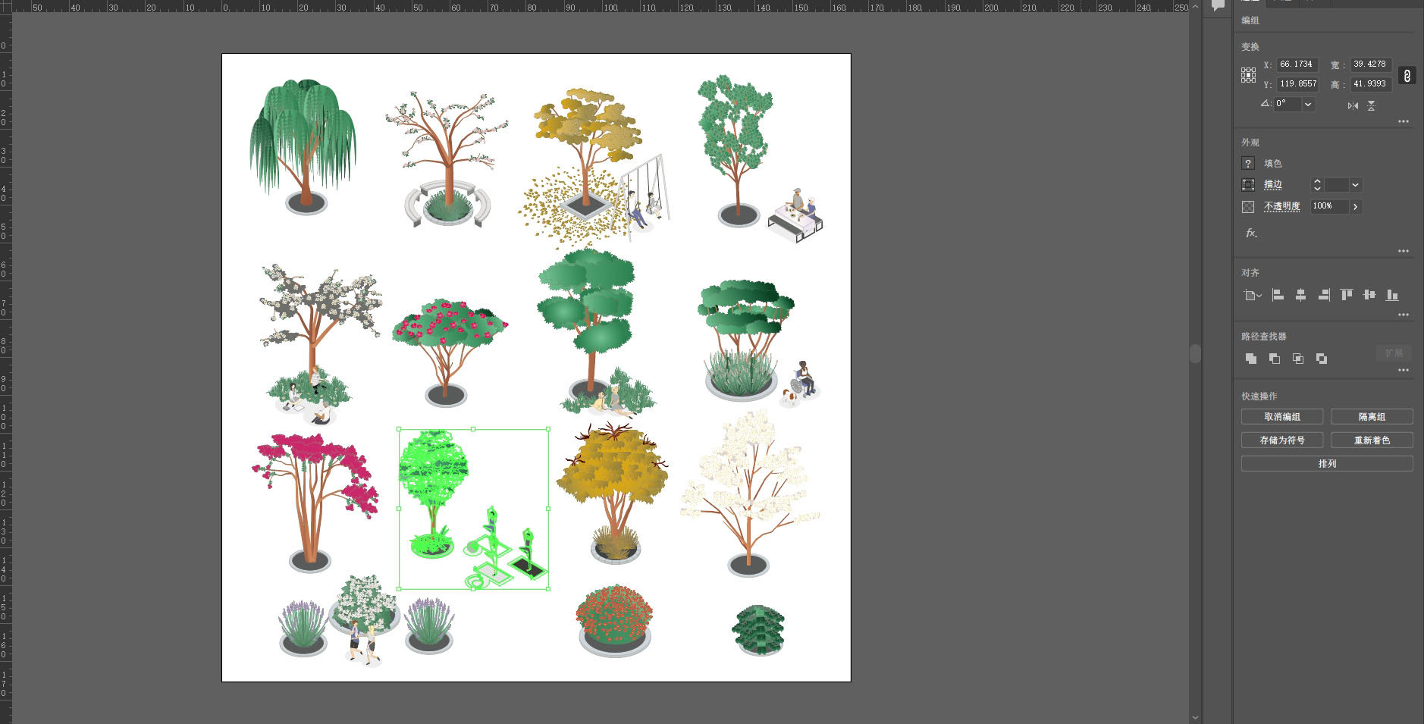Open the fx effects menu
Image resolution: width=1424 pixels, height=724 pixels.
coord(1251,233)
